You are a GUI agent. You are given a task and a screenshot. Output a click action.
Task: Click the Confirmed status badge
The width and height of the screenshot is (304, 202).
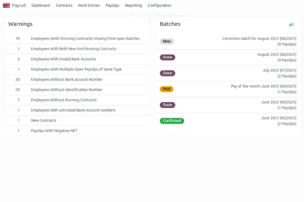[x=172, y=121]
